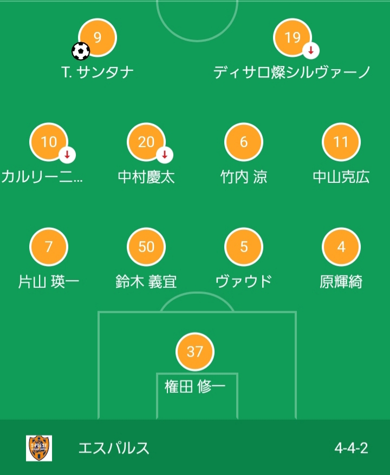
Task: Open the number 11 player circle
Action: (x=341, y=142)
